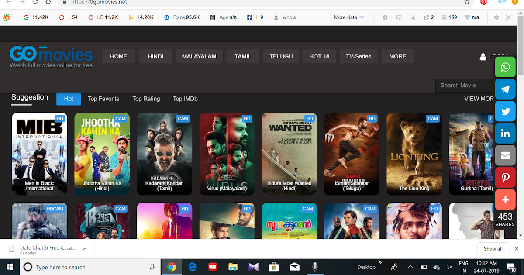
Task: Open HOT 18 menu
Action: tap(319, 56)
